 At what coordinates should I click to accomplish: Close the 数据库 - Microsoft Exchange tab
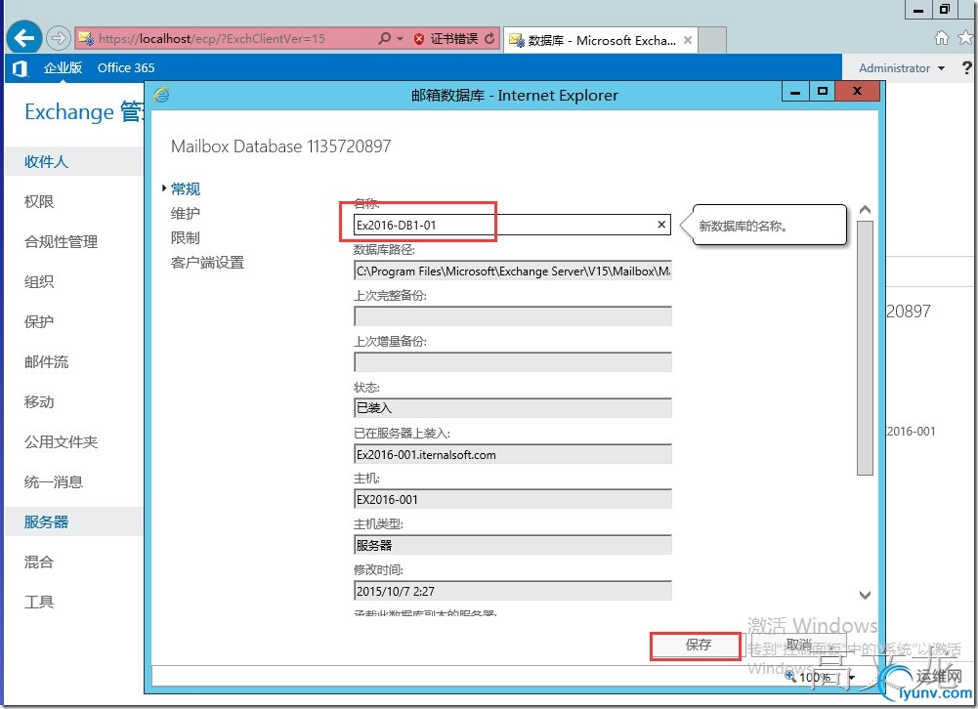click(x=688, y=40)
